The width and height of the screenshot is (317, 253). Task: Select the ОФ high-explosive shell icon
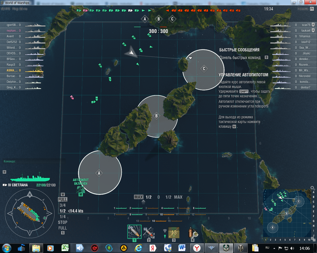(134, 232)
